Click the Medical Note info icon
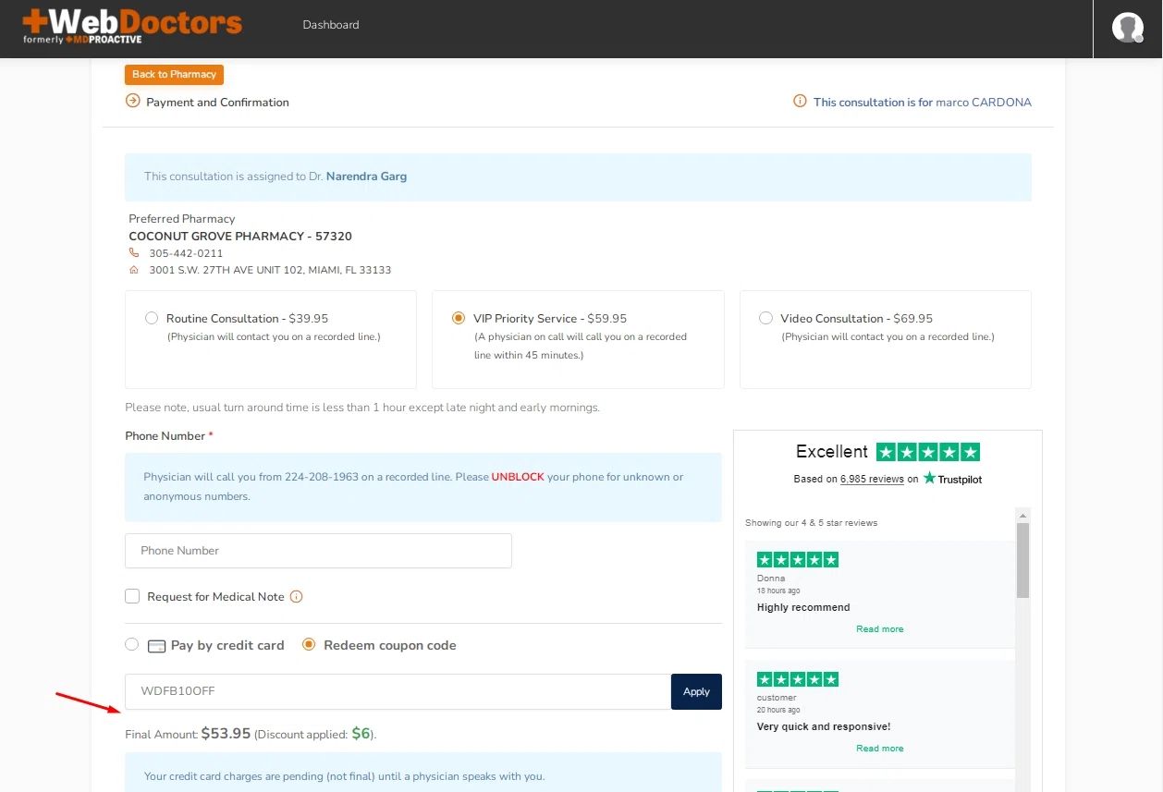This screenshot has width=1163, height=792. pyautogui.click(x=296, y=597)
